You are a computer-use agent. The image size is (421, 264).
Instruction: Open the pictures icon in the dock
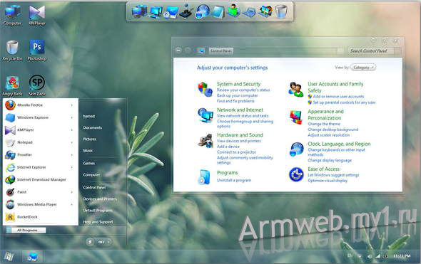[265, 11]
